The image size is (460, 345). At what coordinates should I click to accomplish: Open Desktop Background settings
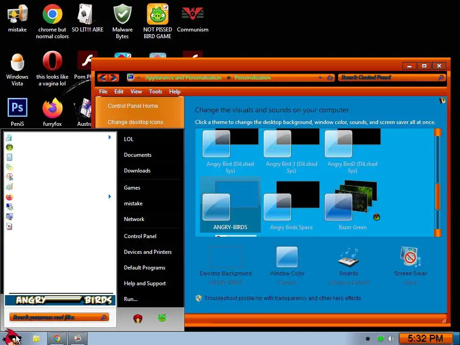pos(226,265)
